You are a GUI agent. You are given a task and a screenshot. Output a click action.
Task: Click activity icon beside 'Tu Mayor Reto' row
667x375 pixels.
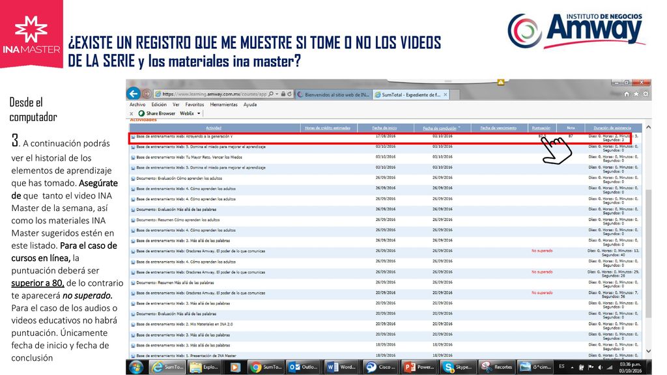click(x=133, y=158)
